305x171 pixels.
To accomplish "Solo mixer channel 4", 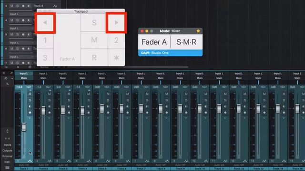I will 88,100.
